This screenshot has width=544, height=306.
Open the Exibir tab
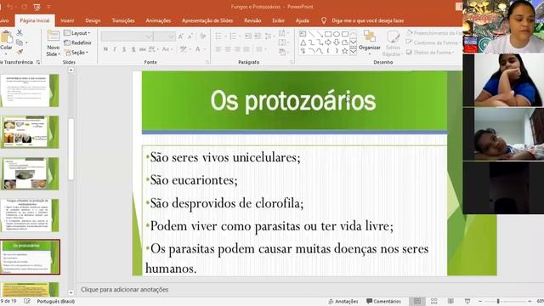pyautogui.click(x=278, y=20)
